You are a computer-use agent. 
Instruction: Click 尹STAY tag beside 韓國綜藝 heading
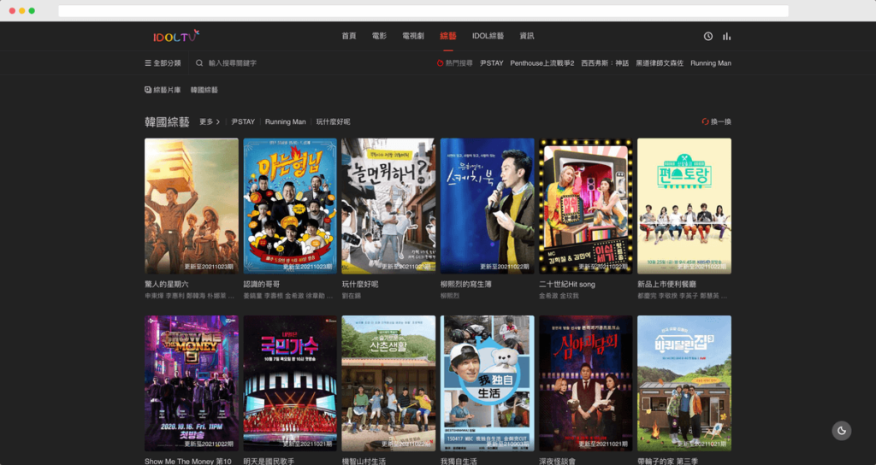[243, 121]
